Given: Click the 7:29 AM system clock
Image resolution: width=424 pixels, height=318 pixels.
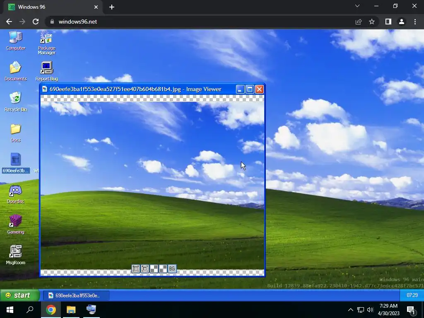Looking at the screenshot, I should 388,310.
